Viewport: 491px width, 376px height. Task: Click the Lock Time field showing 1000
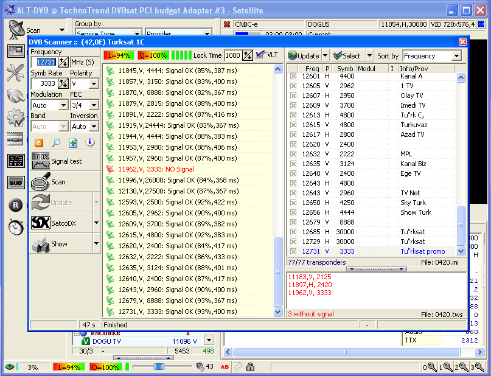(232, 55)
